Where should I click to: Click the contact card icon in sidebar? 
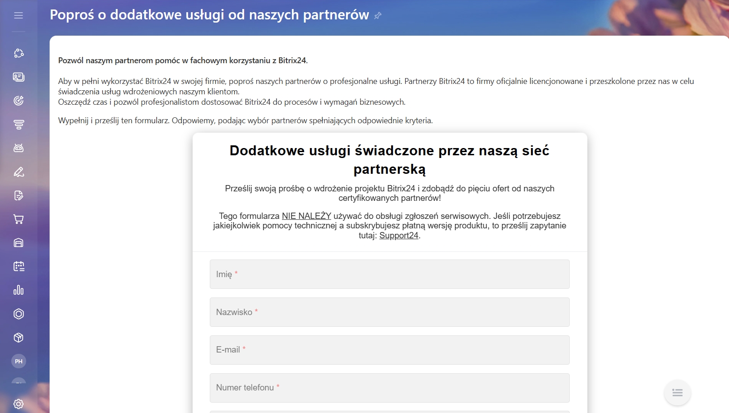(18, 77)
